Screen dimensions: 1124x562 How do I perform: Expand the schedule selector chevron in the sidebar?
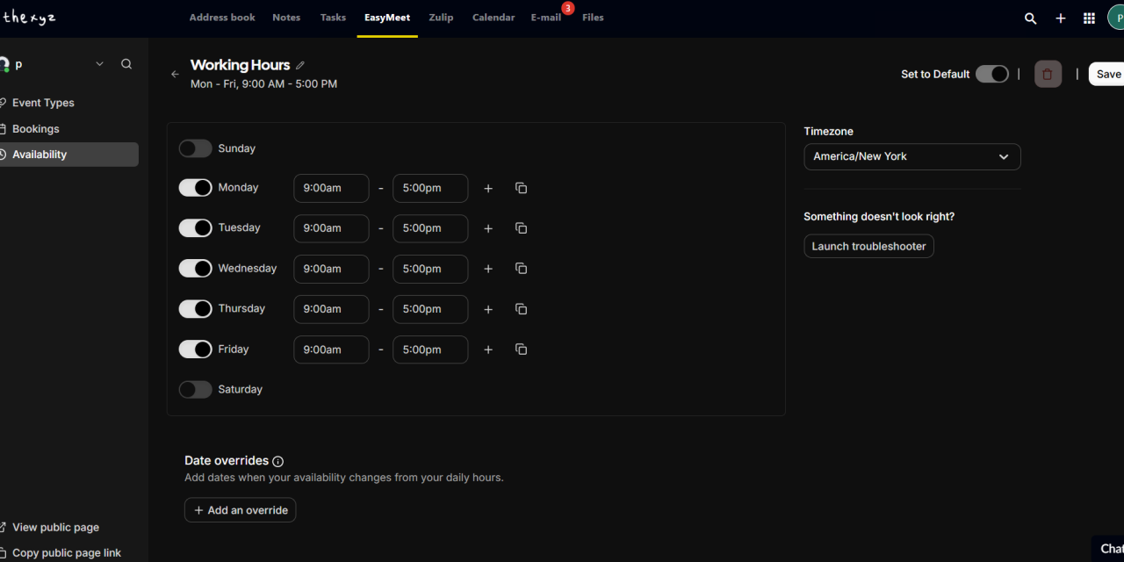pyautogui.click(x=100, y=63)
